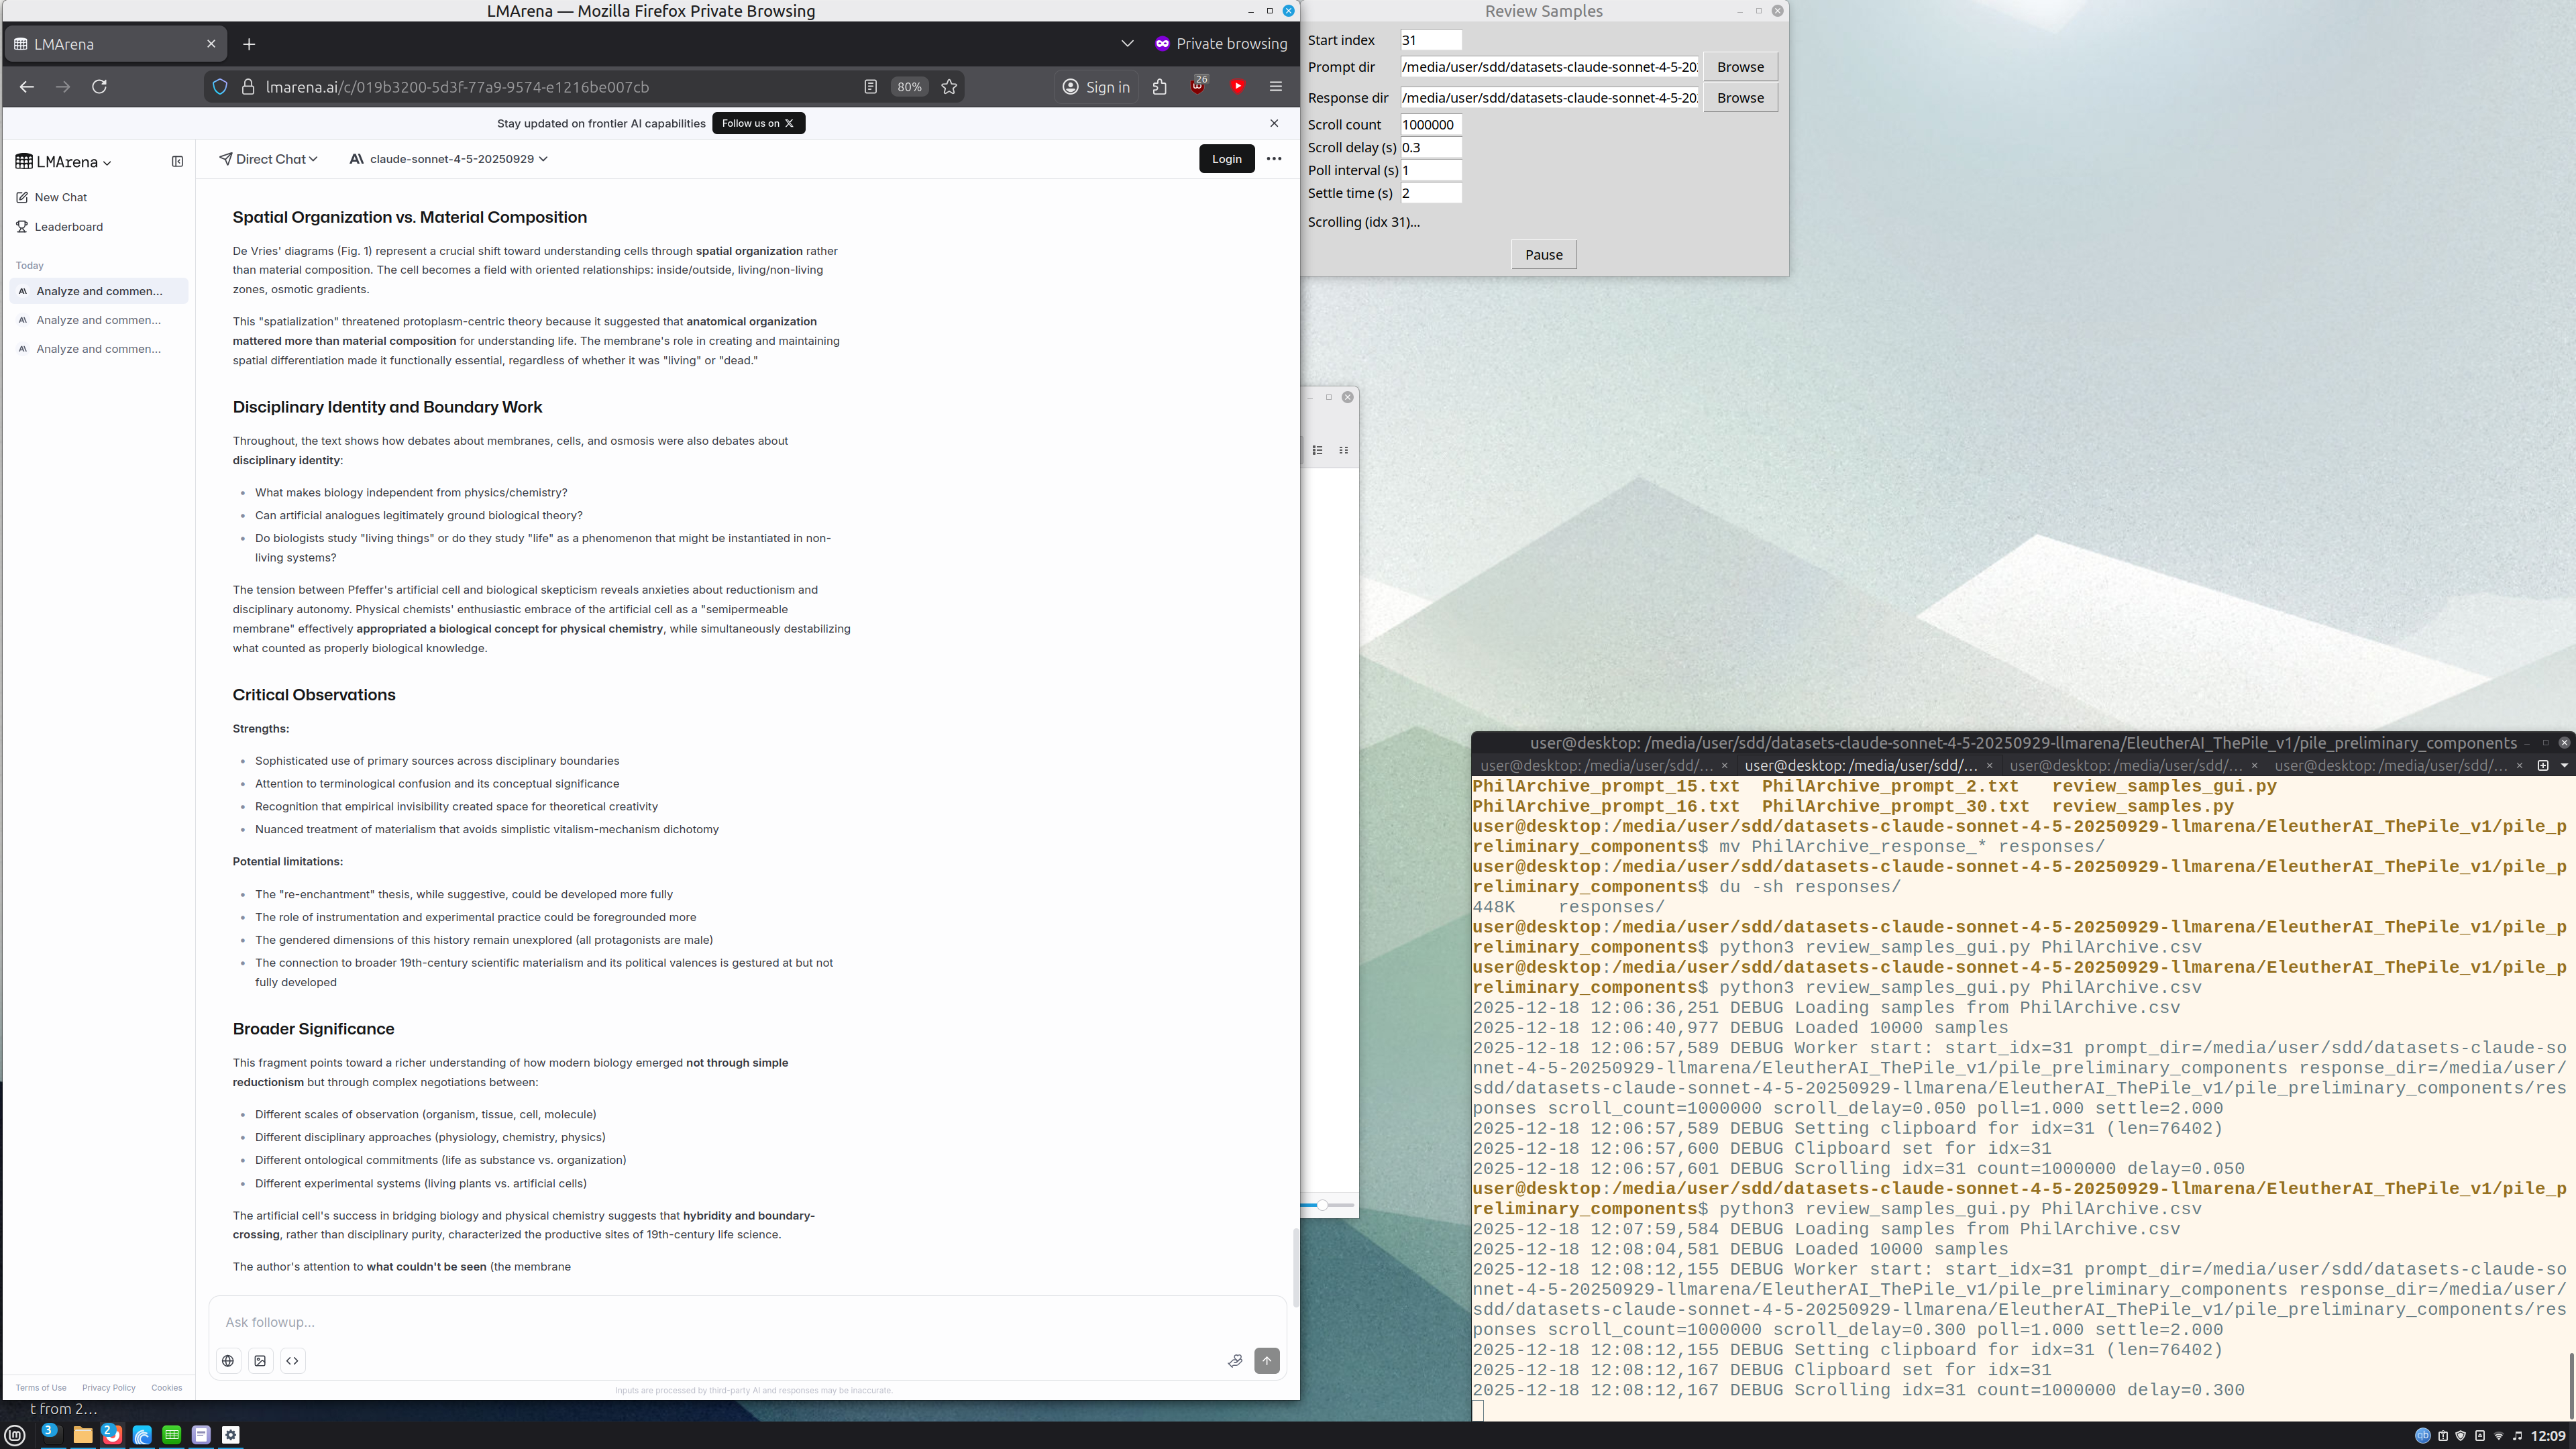Click the code brackets icon
This screenshot has height=1449, width=2576.
292,1360
